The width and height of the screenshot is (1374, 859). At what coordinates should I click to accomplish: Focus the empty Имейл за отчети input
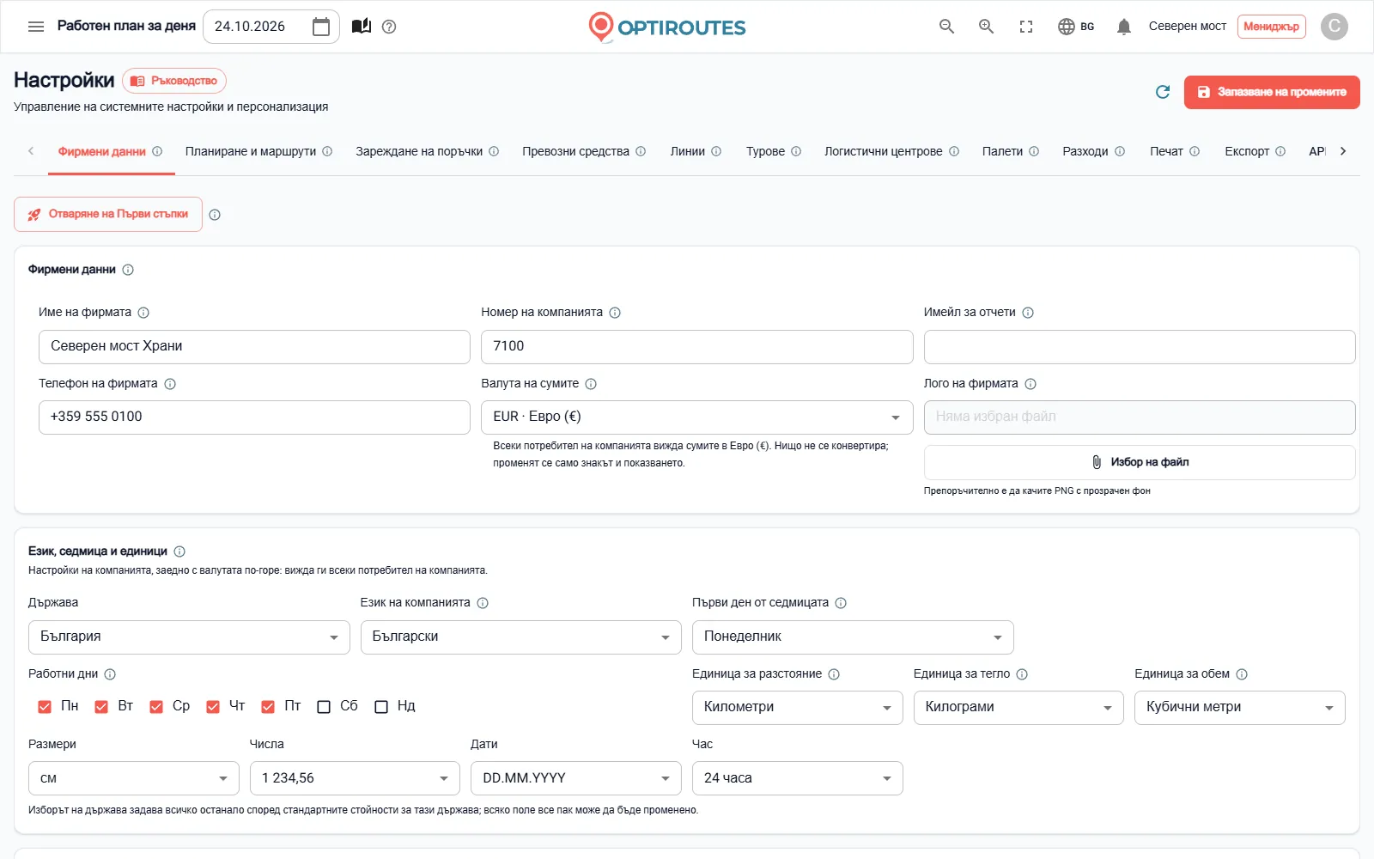(1140, 347)
